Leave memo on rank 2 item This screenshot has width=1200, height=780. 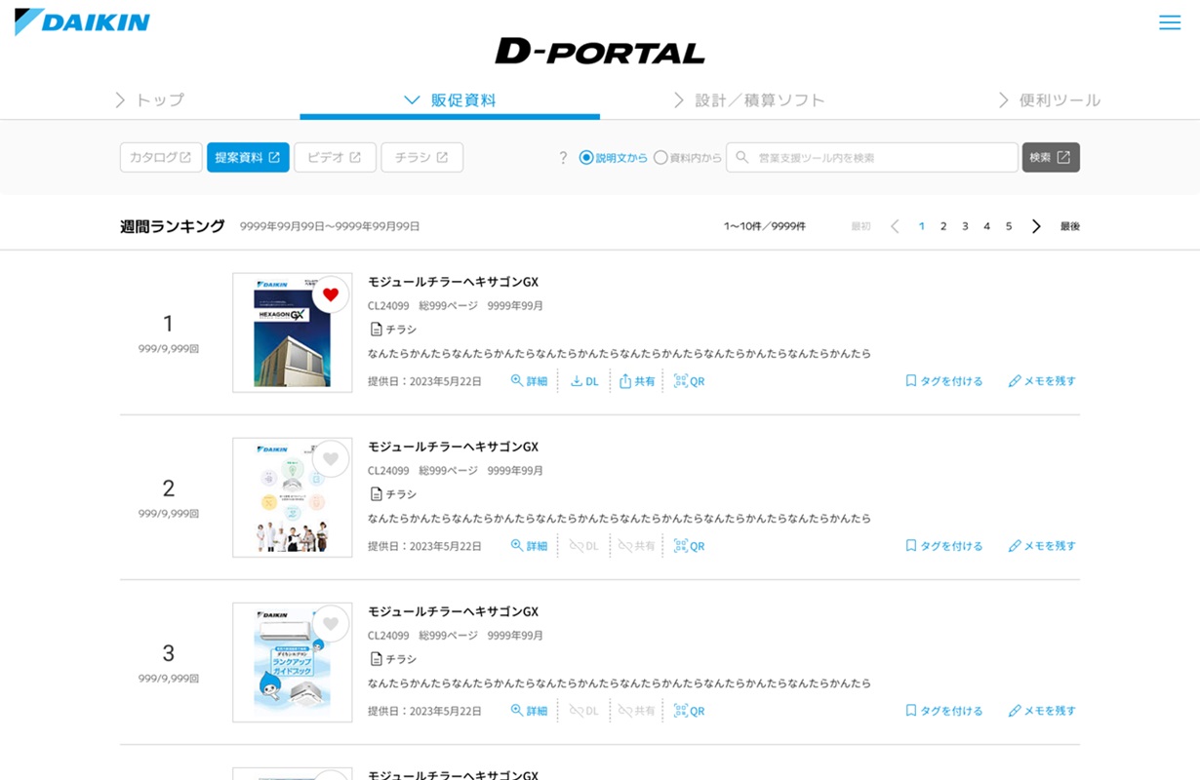coord(1042,546)
